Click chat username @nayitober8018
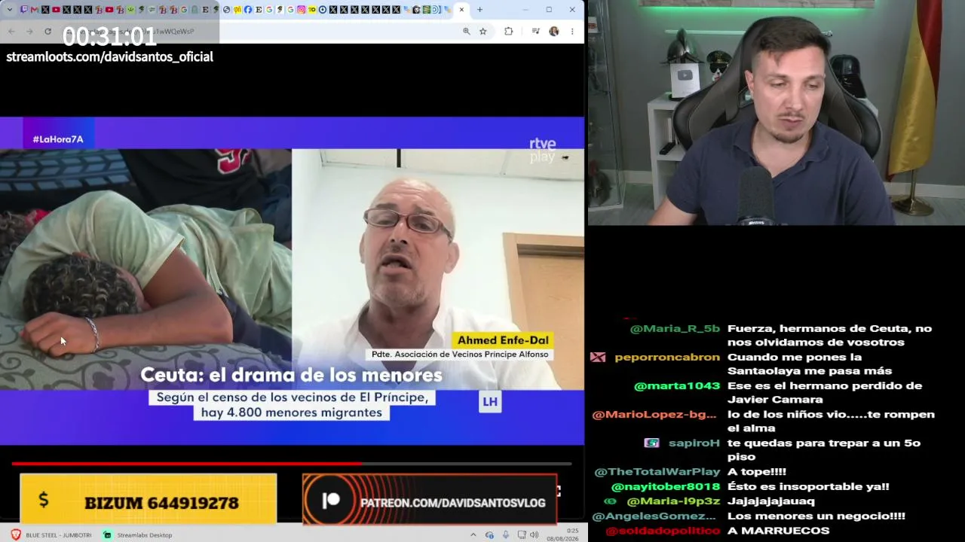965x542 pixels. (x=666, y=487)
